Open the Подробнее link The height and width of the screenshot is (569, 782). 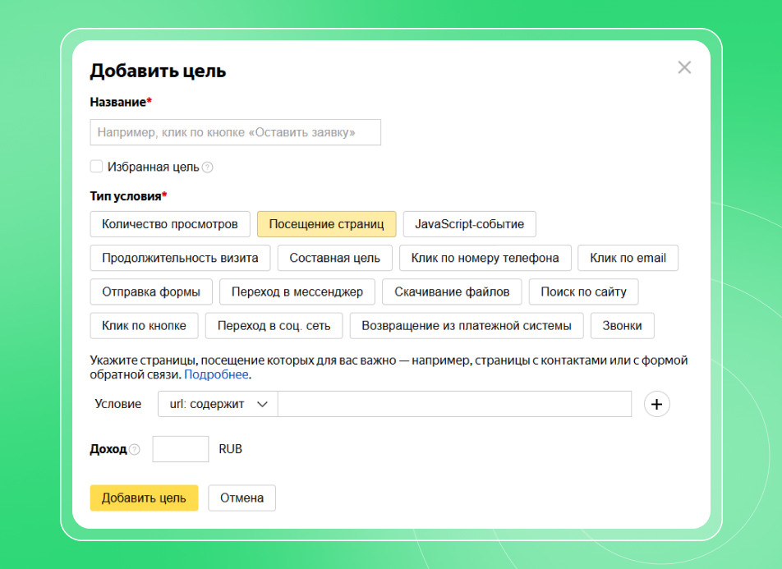217,374
